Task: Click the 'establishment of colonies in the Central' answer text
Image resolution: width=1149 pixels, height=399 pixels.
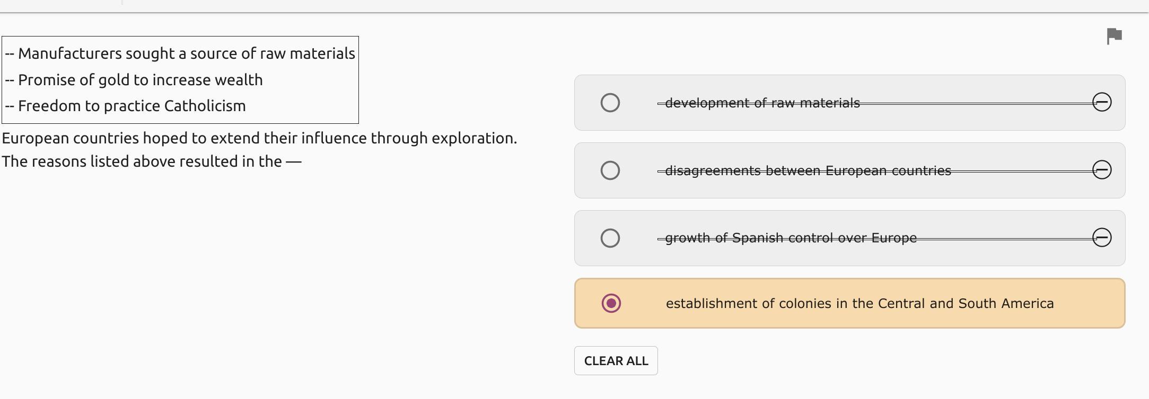Action: point(859,304)
